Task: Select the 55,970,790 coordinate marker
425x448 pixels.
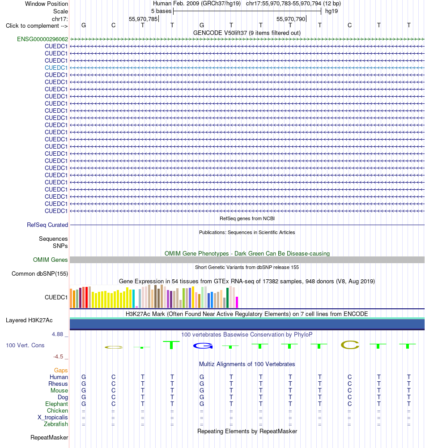Action: point(291,19)
